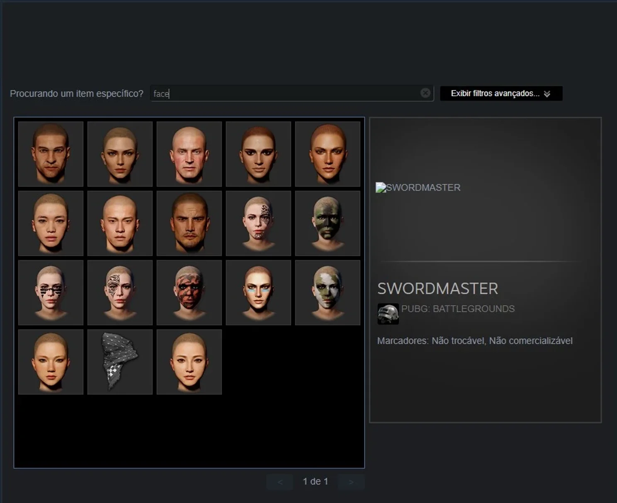Select the dark-skinned male face with short stubble
Viewport: 617px width, 503px height.
pyautogui.click(x=51, y=154)
